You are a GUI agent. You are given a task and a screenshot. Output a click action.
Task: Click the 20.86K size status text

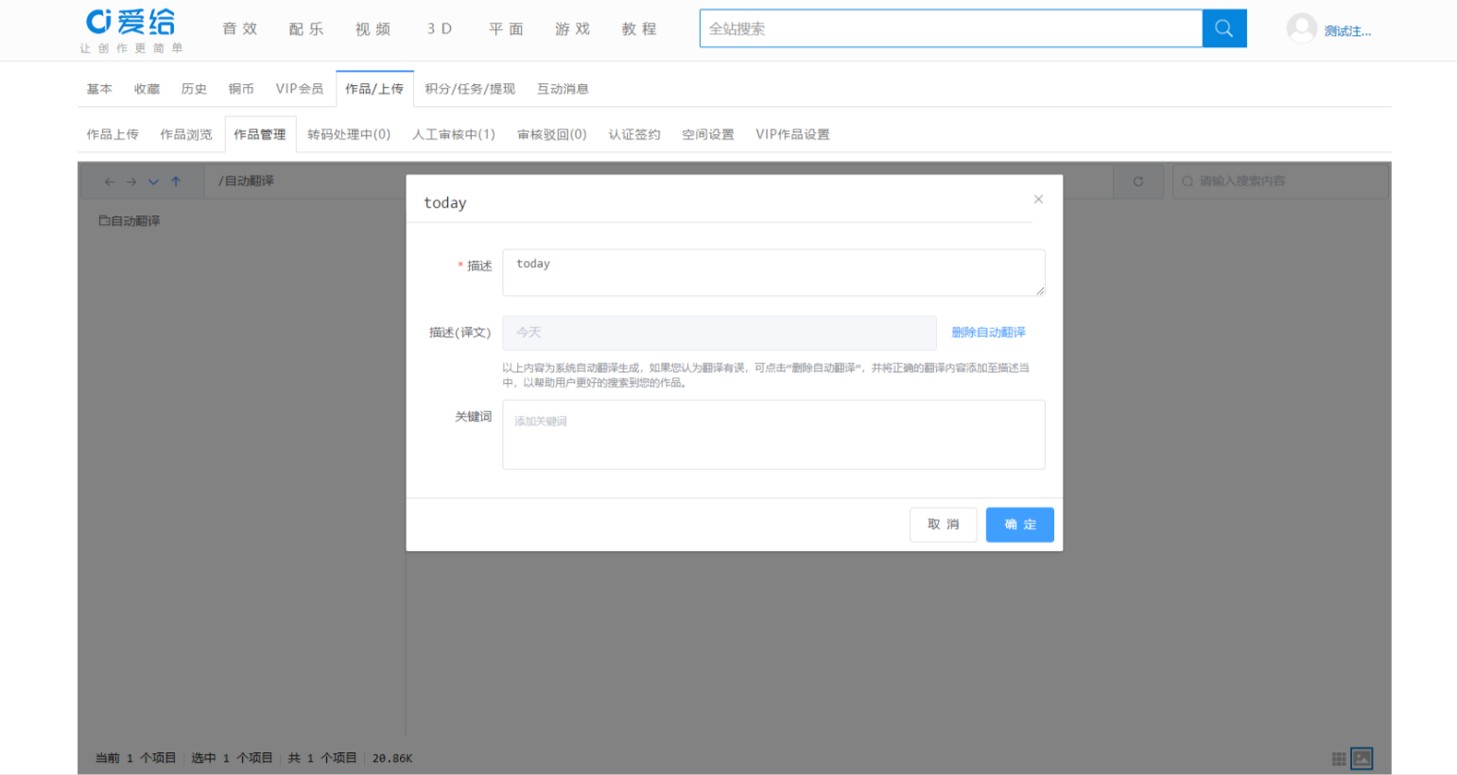(x=392, y=758)
